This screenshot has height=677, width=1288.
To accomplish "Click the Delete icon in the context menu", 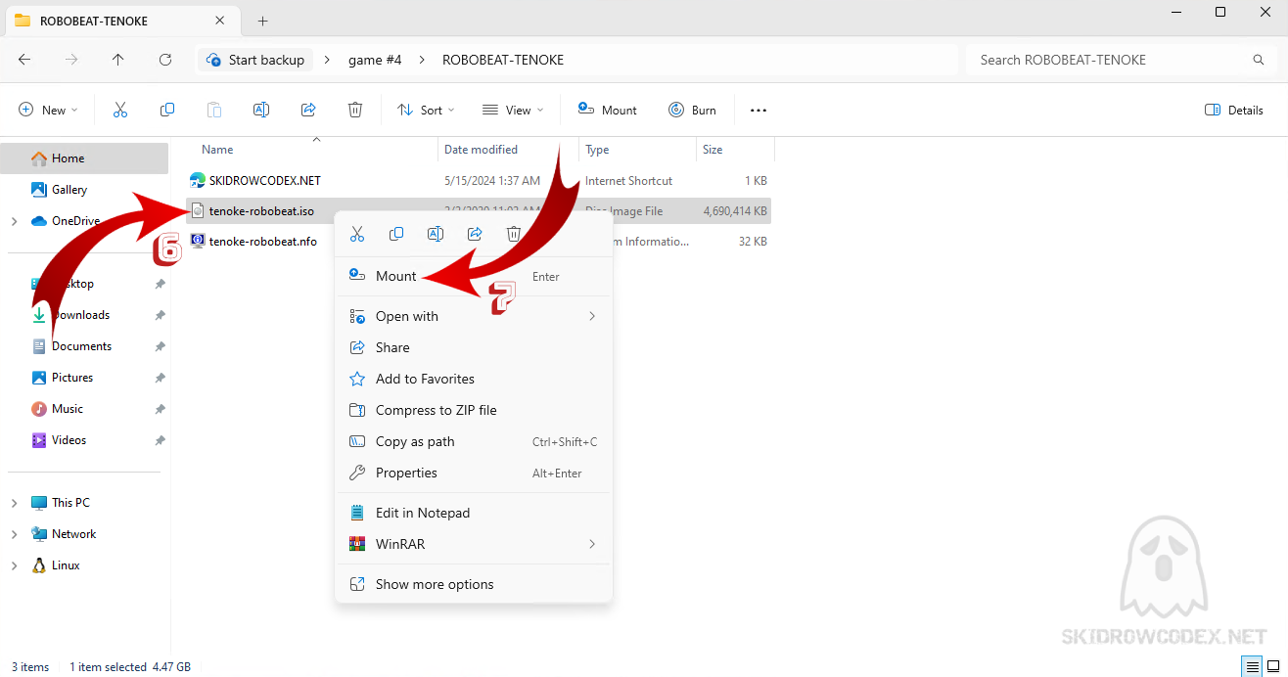I will [514, 234].
